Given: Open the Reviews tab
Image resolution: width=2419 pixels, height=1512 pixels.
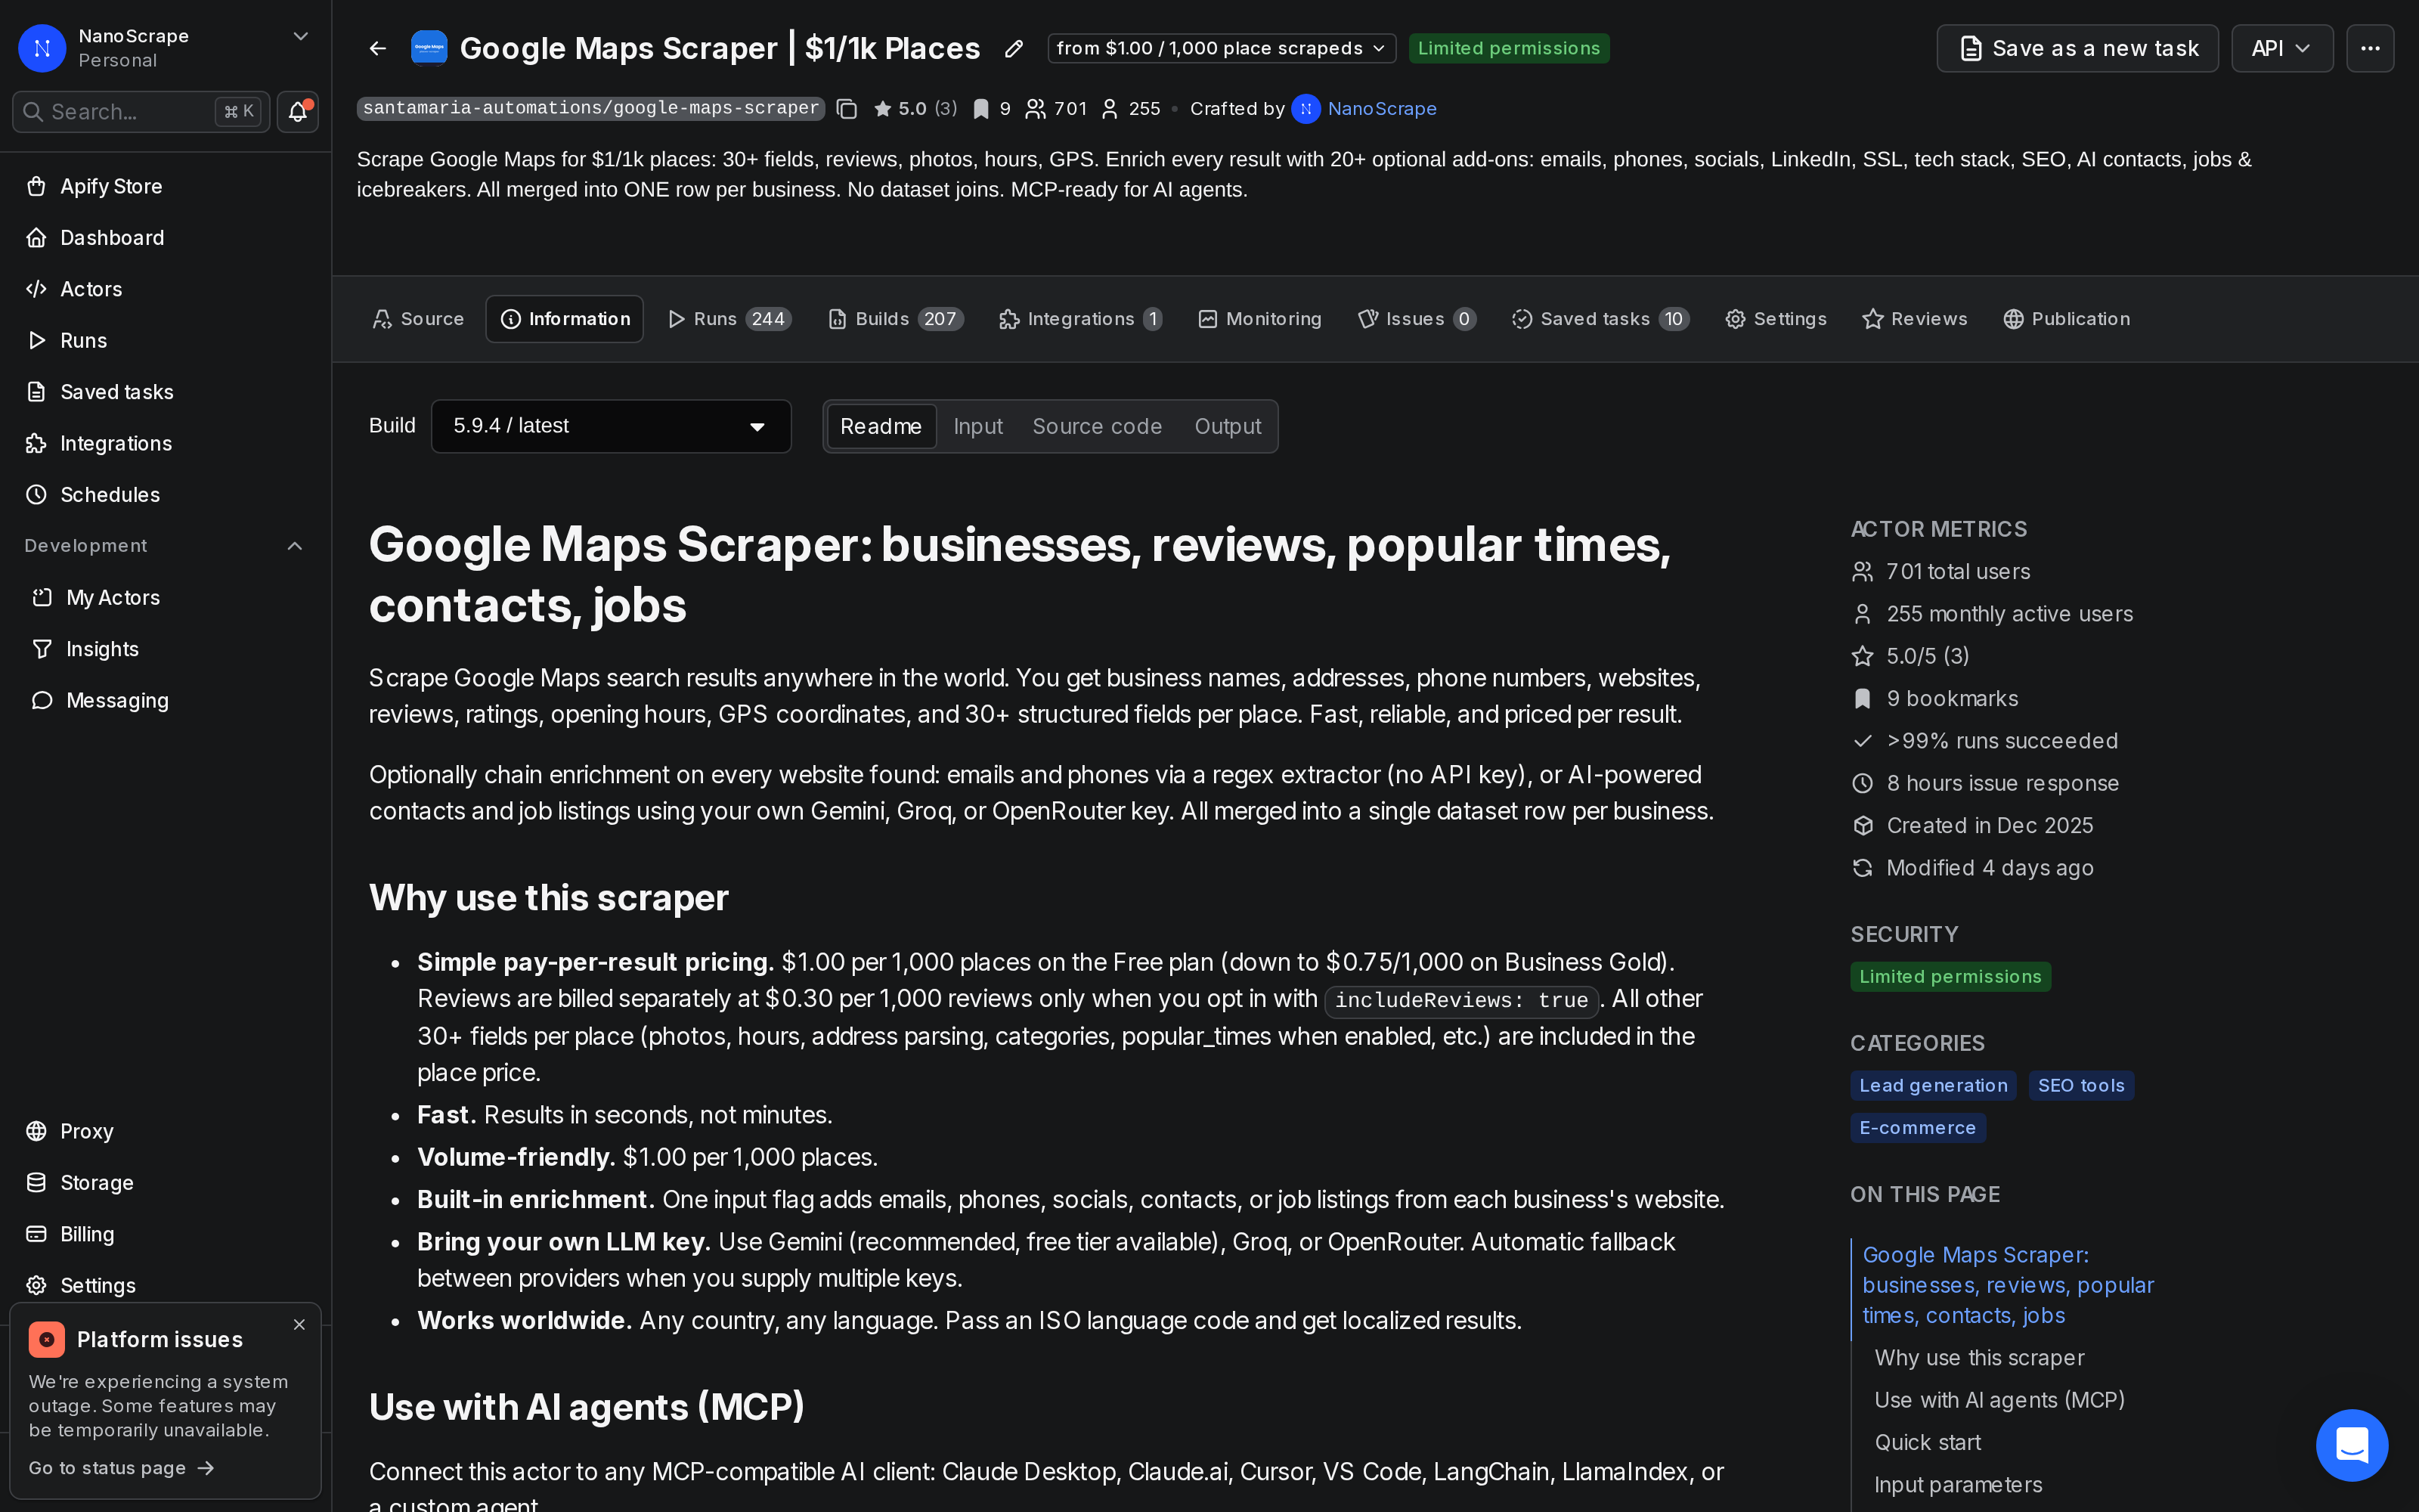Looking at the screenshot, I should [x=1914, y=319].
